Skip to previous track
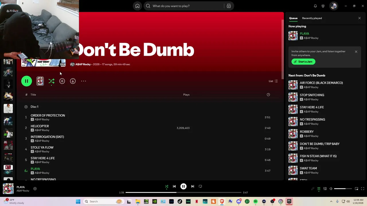 (x=174, y=187)
